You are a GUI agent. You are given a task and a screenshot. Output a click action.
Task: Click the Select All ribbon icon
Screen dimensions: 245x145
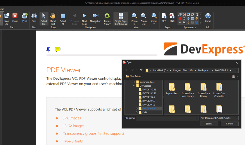click(63, 16)
